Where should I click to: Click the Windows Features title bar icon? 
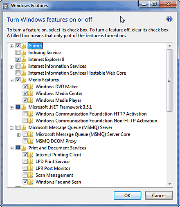[6, 6]
